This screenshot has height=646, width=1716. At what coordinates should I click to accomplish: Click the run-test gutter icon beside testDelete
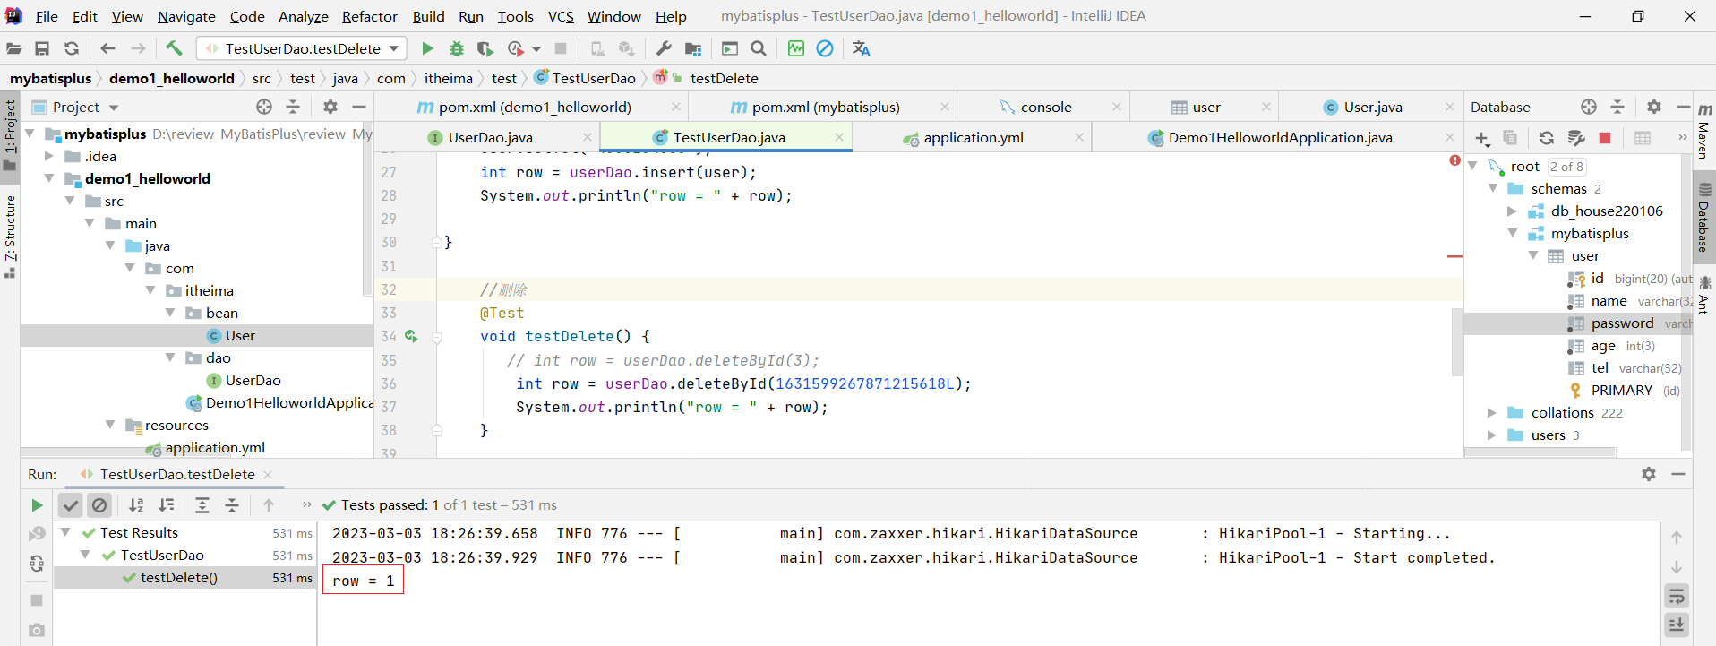(411, 336)
